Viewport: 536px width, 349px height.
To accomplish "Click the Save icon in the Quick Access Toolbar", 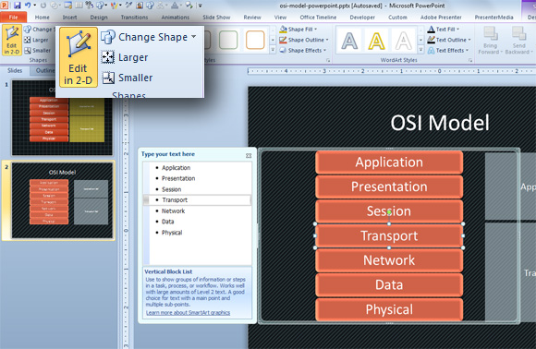I will [x=17, y=6].
